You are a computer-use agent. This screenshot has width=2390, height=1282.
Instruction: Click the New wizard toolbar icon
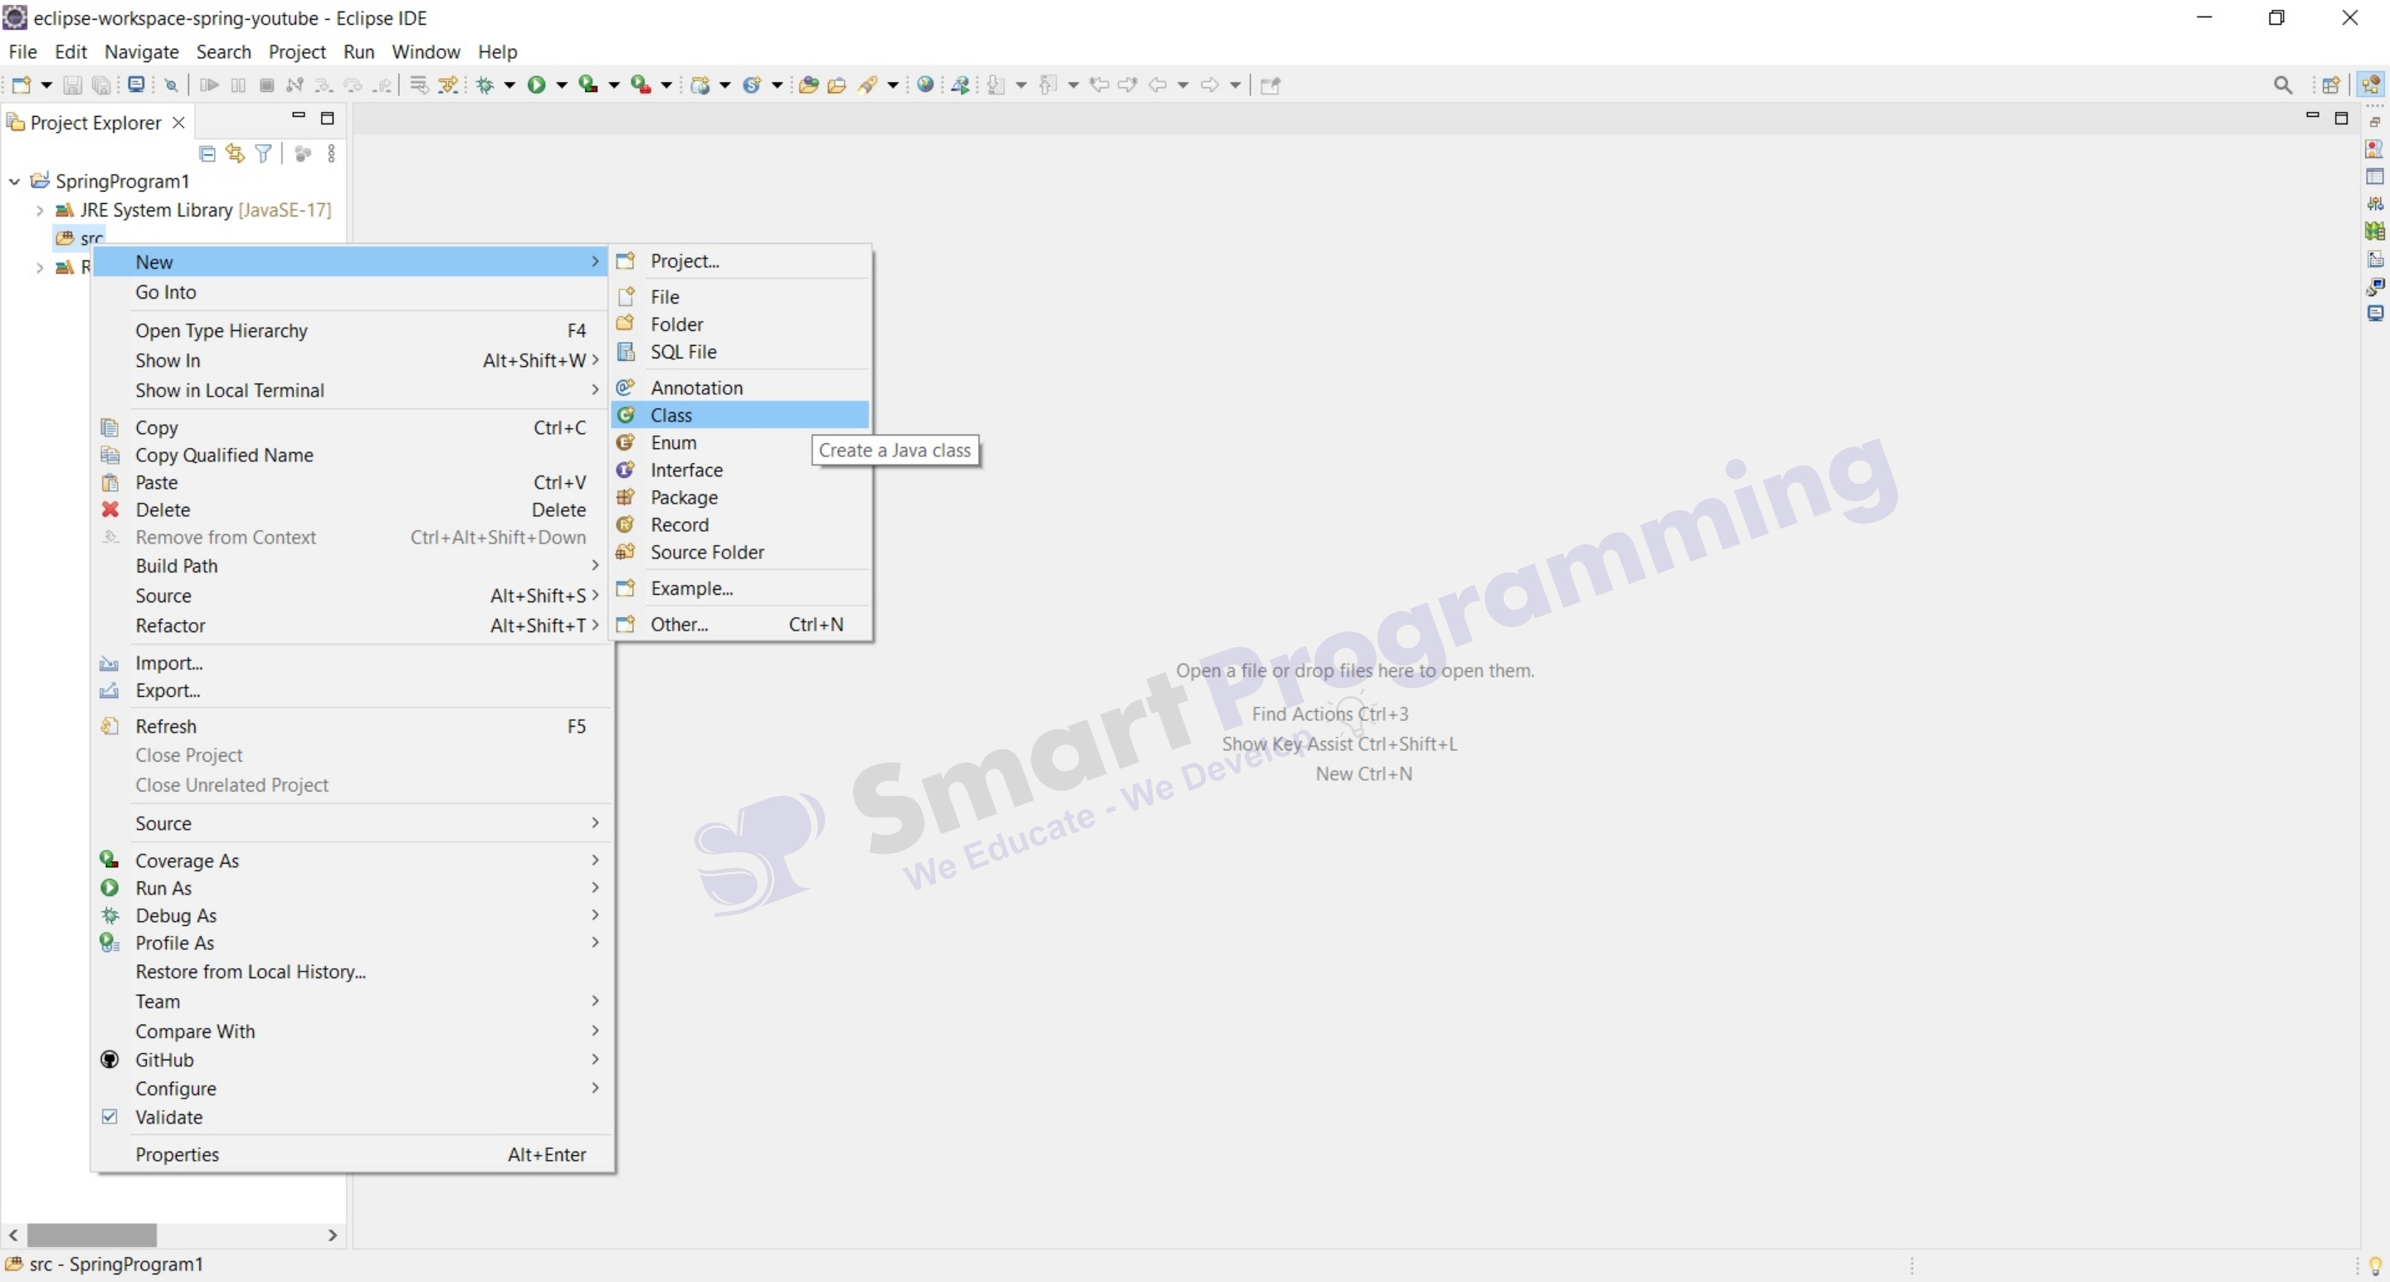point(22,85)
